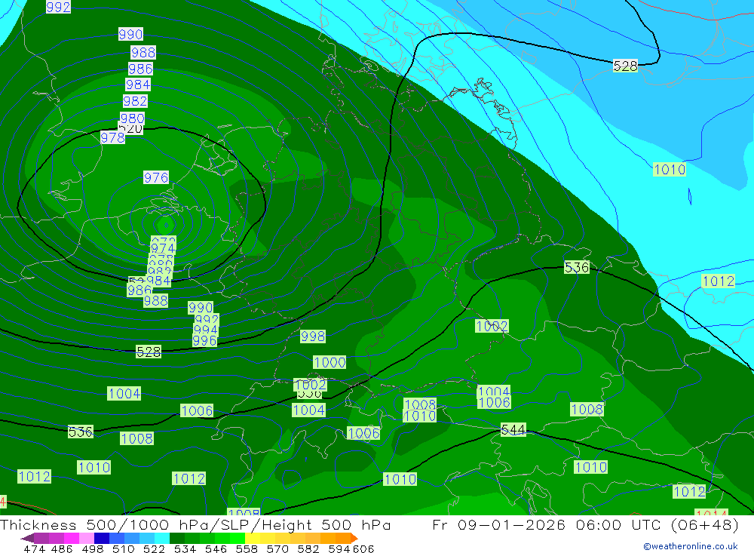Click the 978 isobar label

[112, 138]
